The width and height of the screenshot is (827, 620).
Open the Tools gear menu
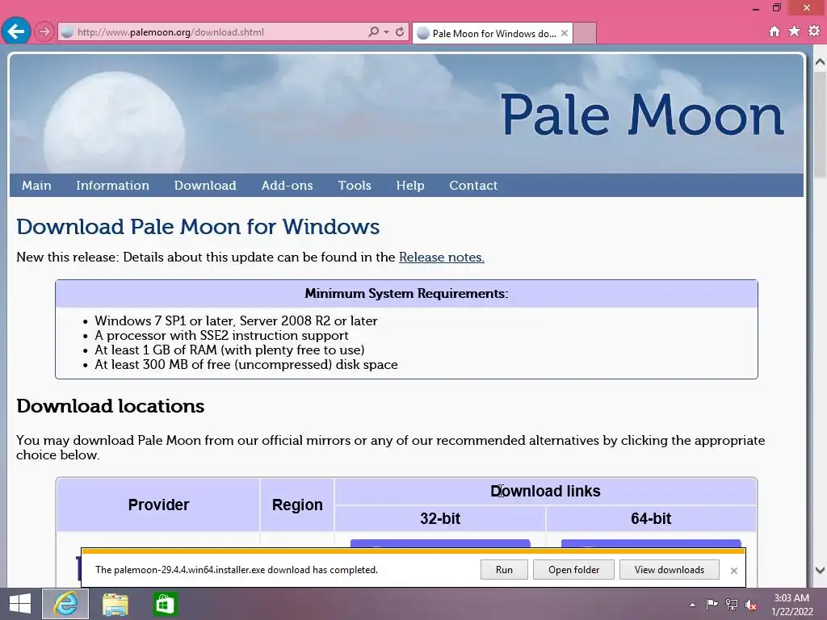[814, 31]
